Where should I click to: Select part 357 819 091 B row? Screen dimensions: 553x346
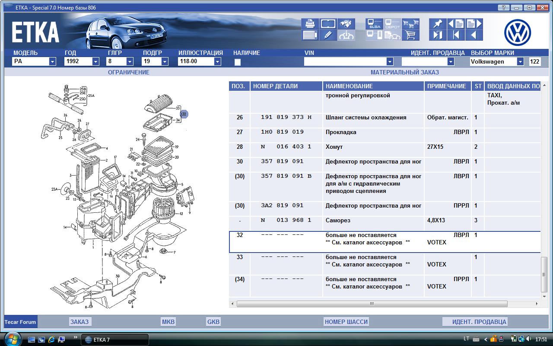(385, 187)
